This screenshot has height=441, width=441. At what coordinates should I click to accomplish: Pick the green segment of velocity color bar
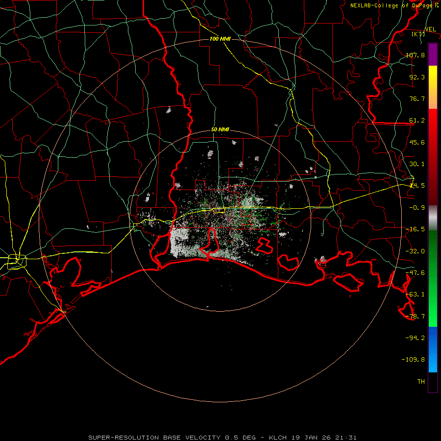pos(433,278)
